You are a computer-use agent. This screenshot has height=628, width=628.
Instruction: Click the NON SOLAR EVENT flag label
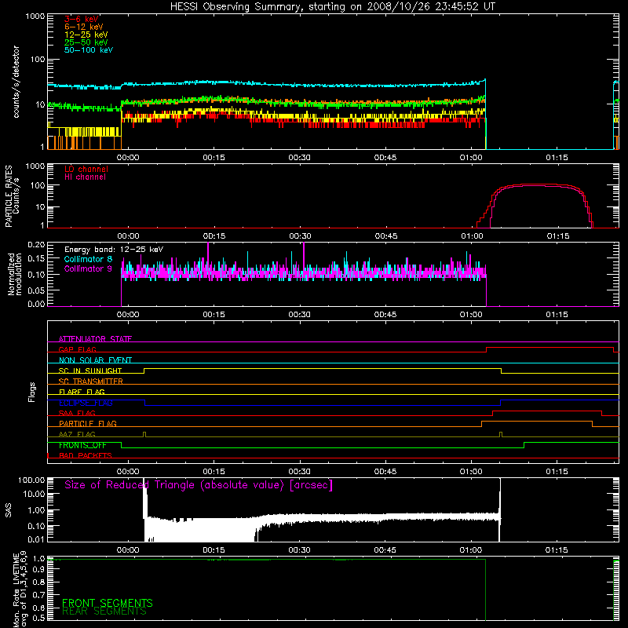point(95,360)
